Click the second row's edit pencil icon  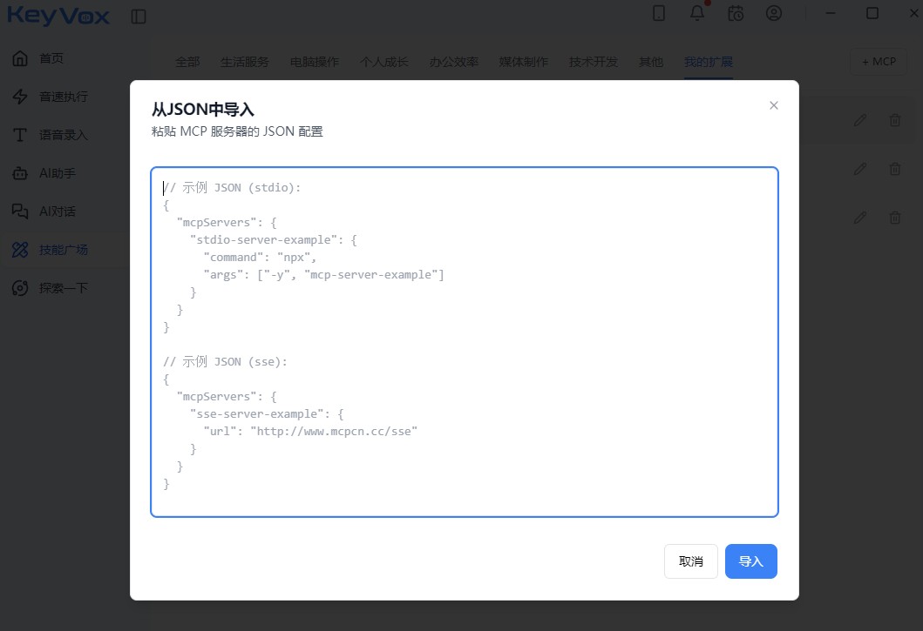[x=860, y=169]
